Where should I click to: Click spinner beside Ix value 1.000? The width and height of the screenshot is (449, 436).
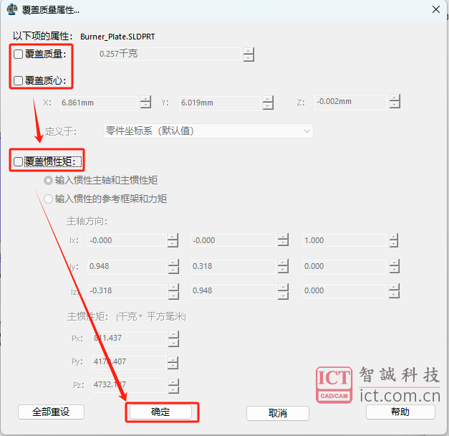pyautogui.click(x=393, y=240)
